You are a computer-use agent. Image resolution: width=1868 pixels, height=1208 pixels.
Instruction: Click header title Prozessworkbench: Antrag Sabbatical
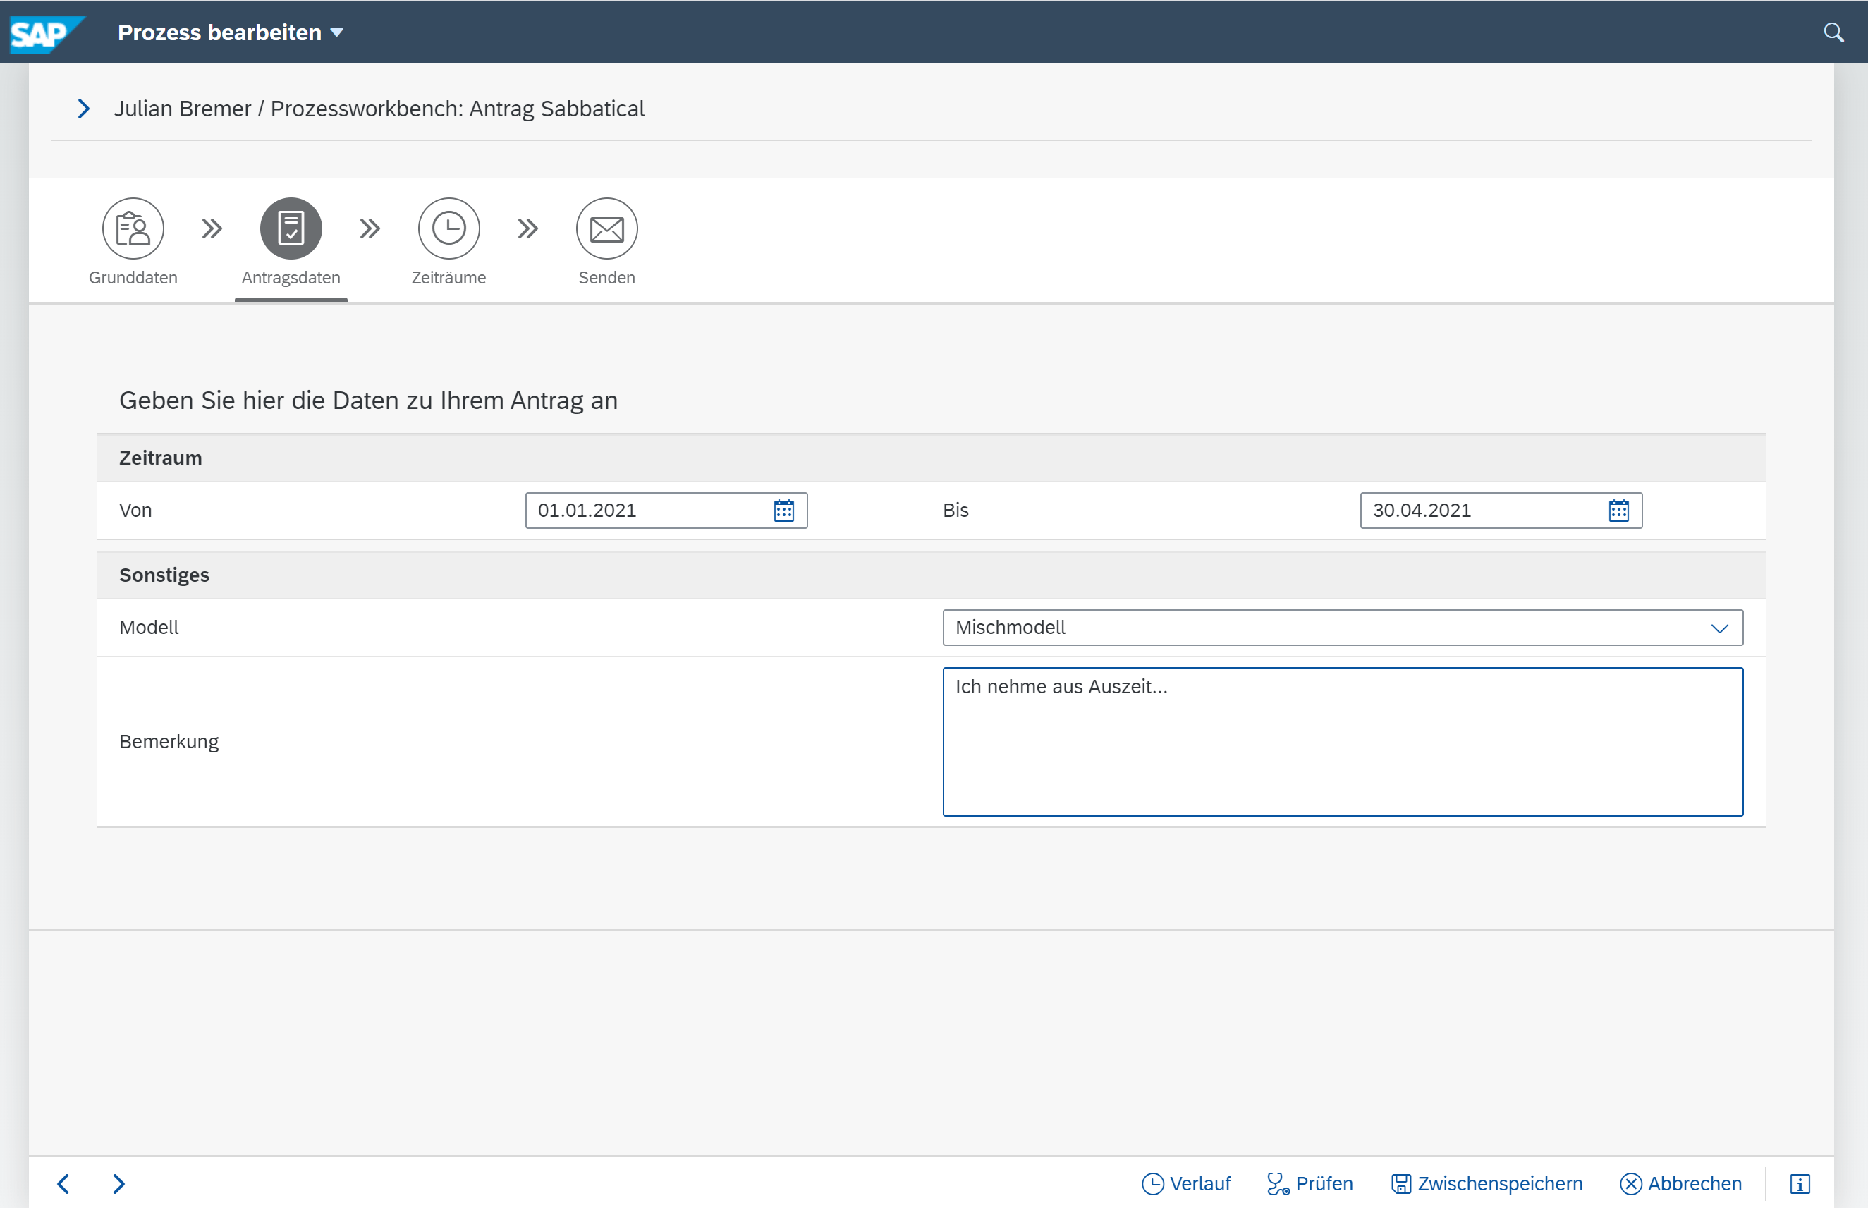point(457,109)
